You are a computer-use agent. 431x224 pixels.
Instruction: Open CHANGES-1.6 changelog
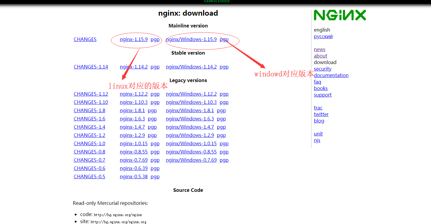(x=90, y=119)
